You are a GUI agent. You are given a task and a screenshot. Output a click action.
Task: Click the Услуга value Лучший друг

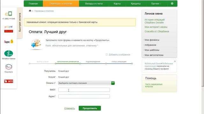point(64,77)
